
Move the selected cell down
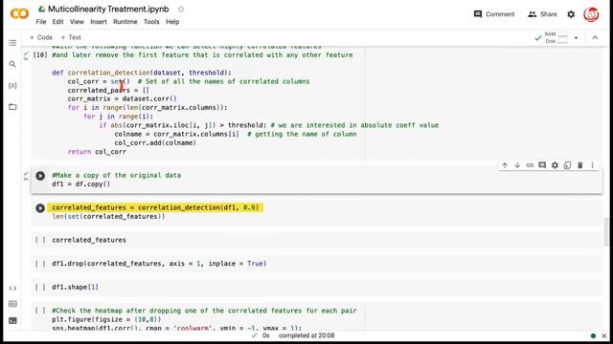517,165
